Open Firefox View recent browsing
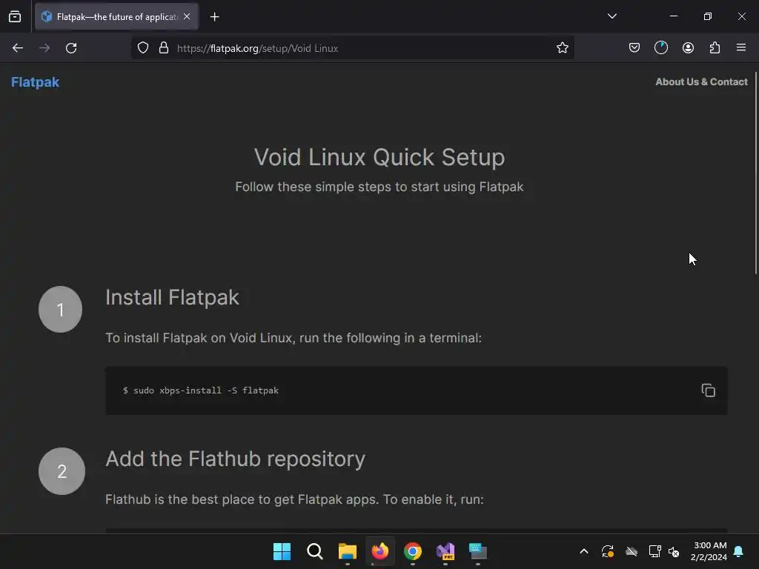The width and height of the screenshot is (759, 569). tap(15, 16)
